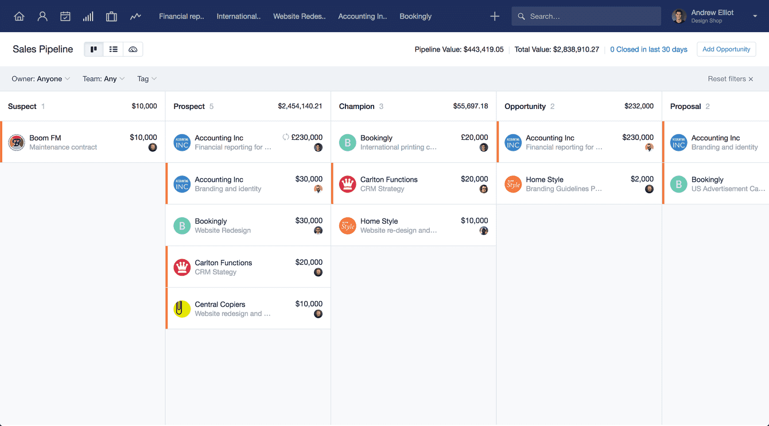Open the Accounting In.. tab
This screenshot has height=426, width=769.
click(x=363, y=16)
